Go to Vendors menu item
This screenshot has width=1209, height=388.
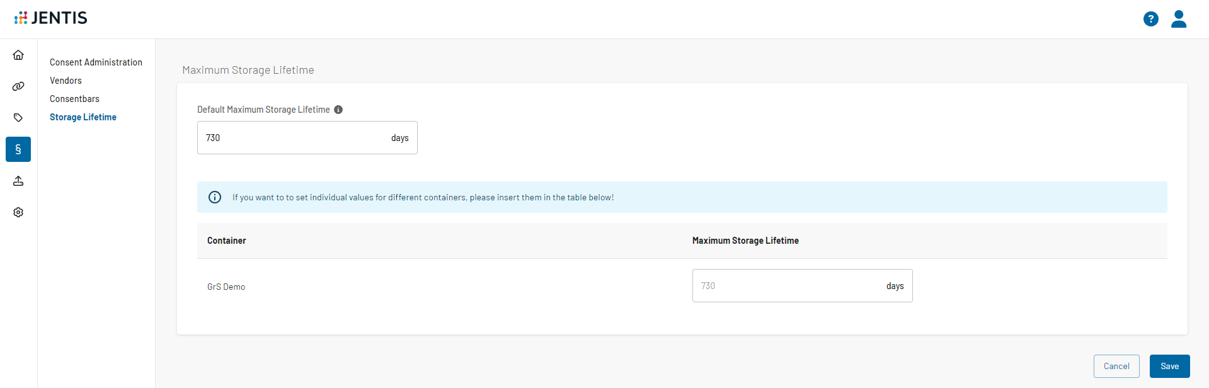tap(66, 81)
